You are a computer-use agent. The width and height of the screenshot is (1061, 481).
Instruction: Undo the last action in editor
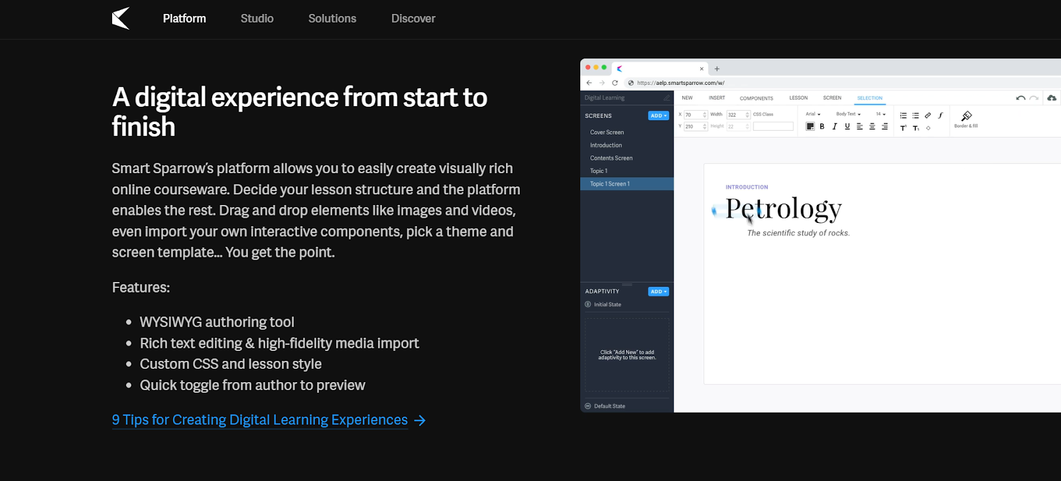pyautogui.click(x=1021, y=98)
